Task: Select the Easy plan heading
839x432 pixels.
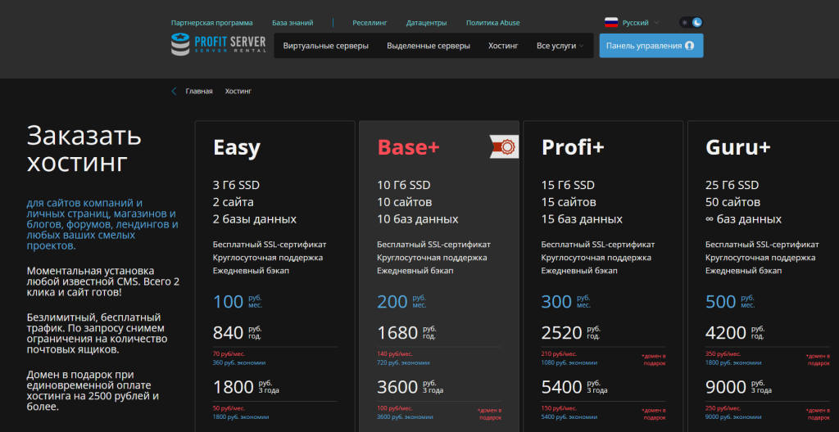Action: coord(237,148)
